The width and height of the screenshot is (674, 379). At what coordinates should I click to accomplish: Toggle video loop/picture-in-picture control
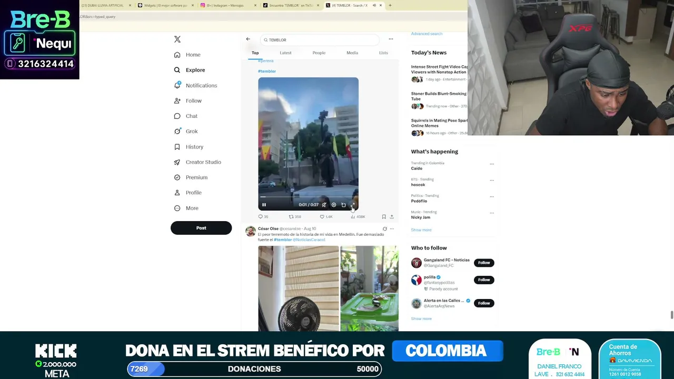tap(343, 205)
